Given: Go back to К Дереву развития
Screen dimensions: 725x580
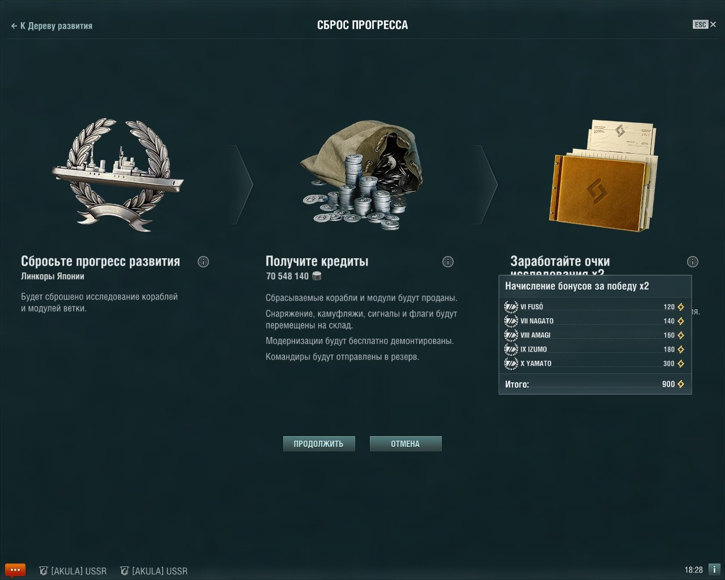Looking at the screenshot, I should click(52, 25).
